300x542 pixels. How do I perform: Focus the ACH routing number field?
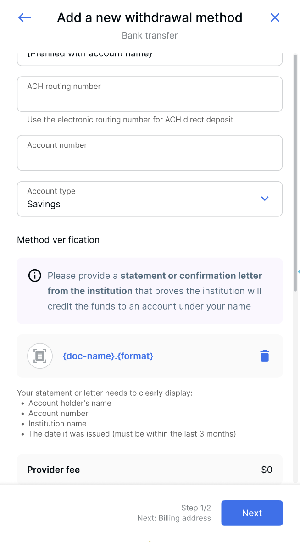150,94
